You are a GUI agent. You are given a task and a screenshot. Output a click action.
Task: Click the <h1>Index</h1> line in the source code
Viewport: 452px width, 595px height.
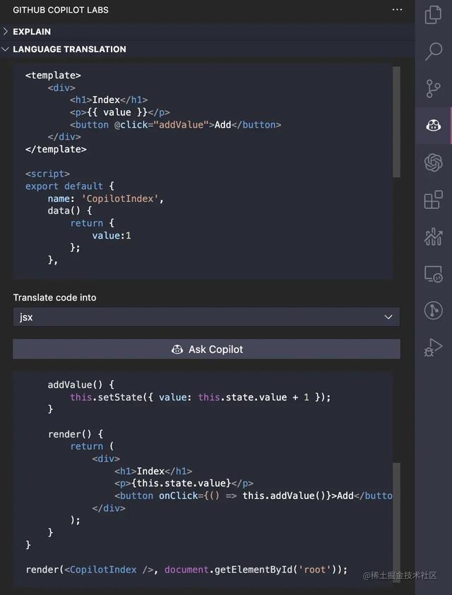(109, 100)
